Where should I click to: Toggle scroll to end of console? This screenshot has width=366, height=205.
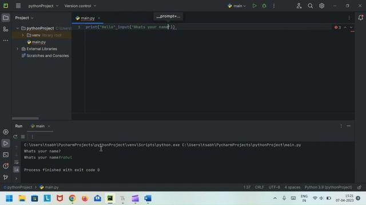click(16, 170)
